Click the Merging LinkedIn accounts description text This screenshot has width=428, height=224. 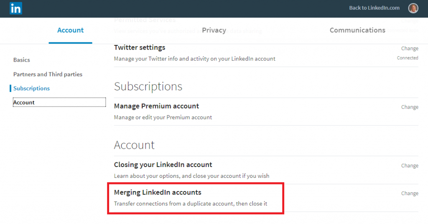tap(190, 204)
